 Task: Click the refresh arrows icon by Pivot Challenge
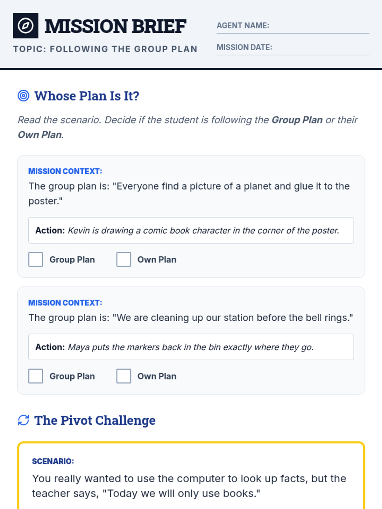24,420
